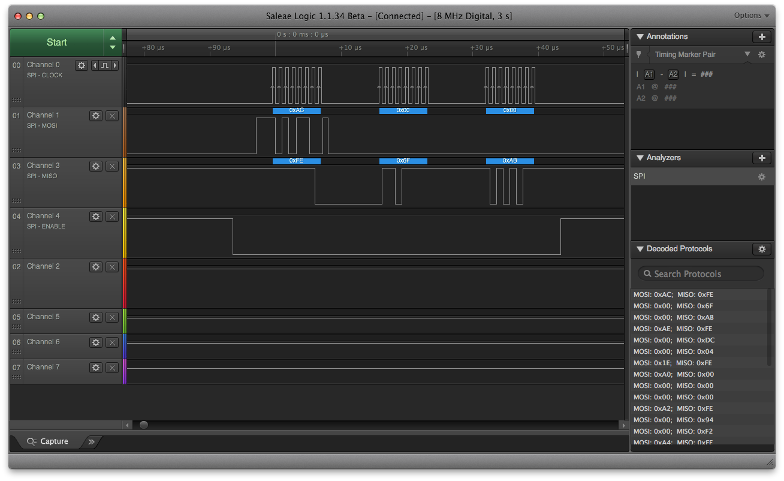Remove Channel 3 with X button
This screenshot has width=784, height=481.
[x=112, y=166]
